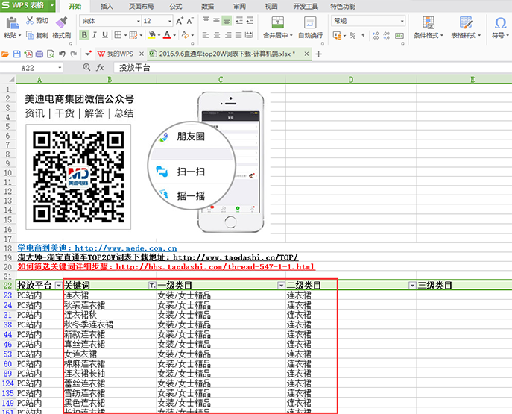Open filter dropdown for 一级类目 column
The width and height of the screenshot is (512, 414).
(281, 286)
